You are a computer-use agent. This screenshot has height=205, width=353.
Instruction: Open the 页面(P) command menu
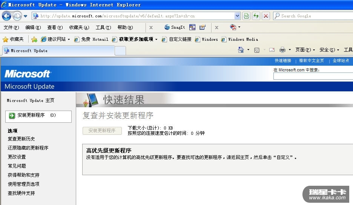click(x=305, y=50)
